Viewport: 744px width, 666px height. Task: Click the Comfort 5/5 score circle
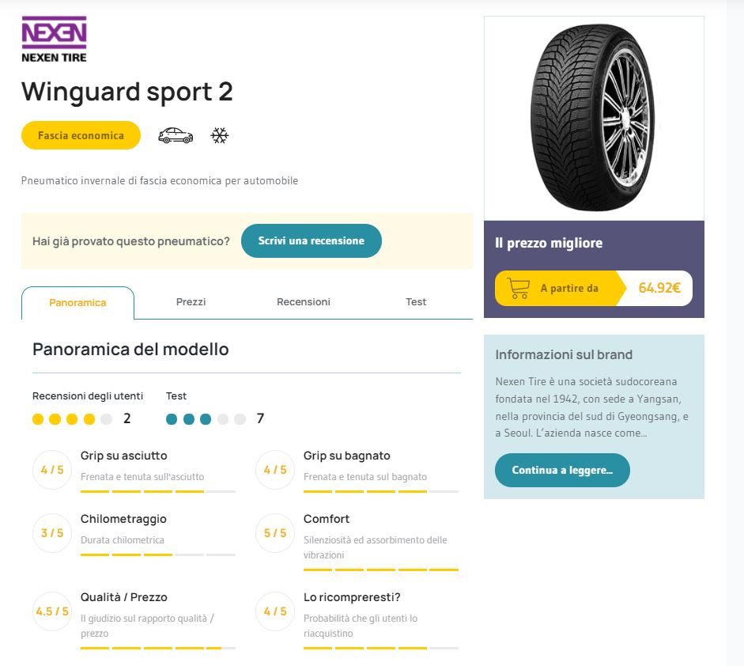(x=275, y=533)
